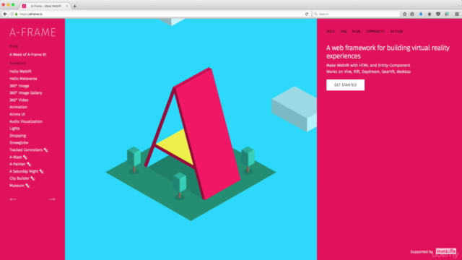Click the Blog sidebar heading

pos(14,46)
